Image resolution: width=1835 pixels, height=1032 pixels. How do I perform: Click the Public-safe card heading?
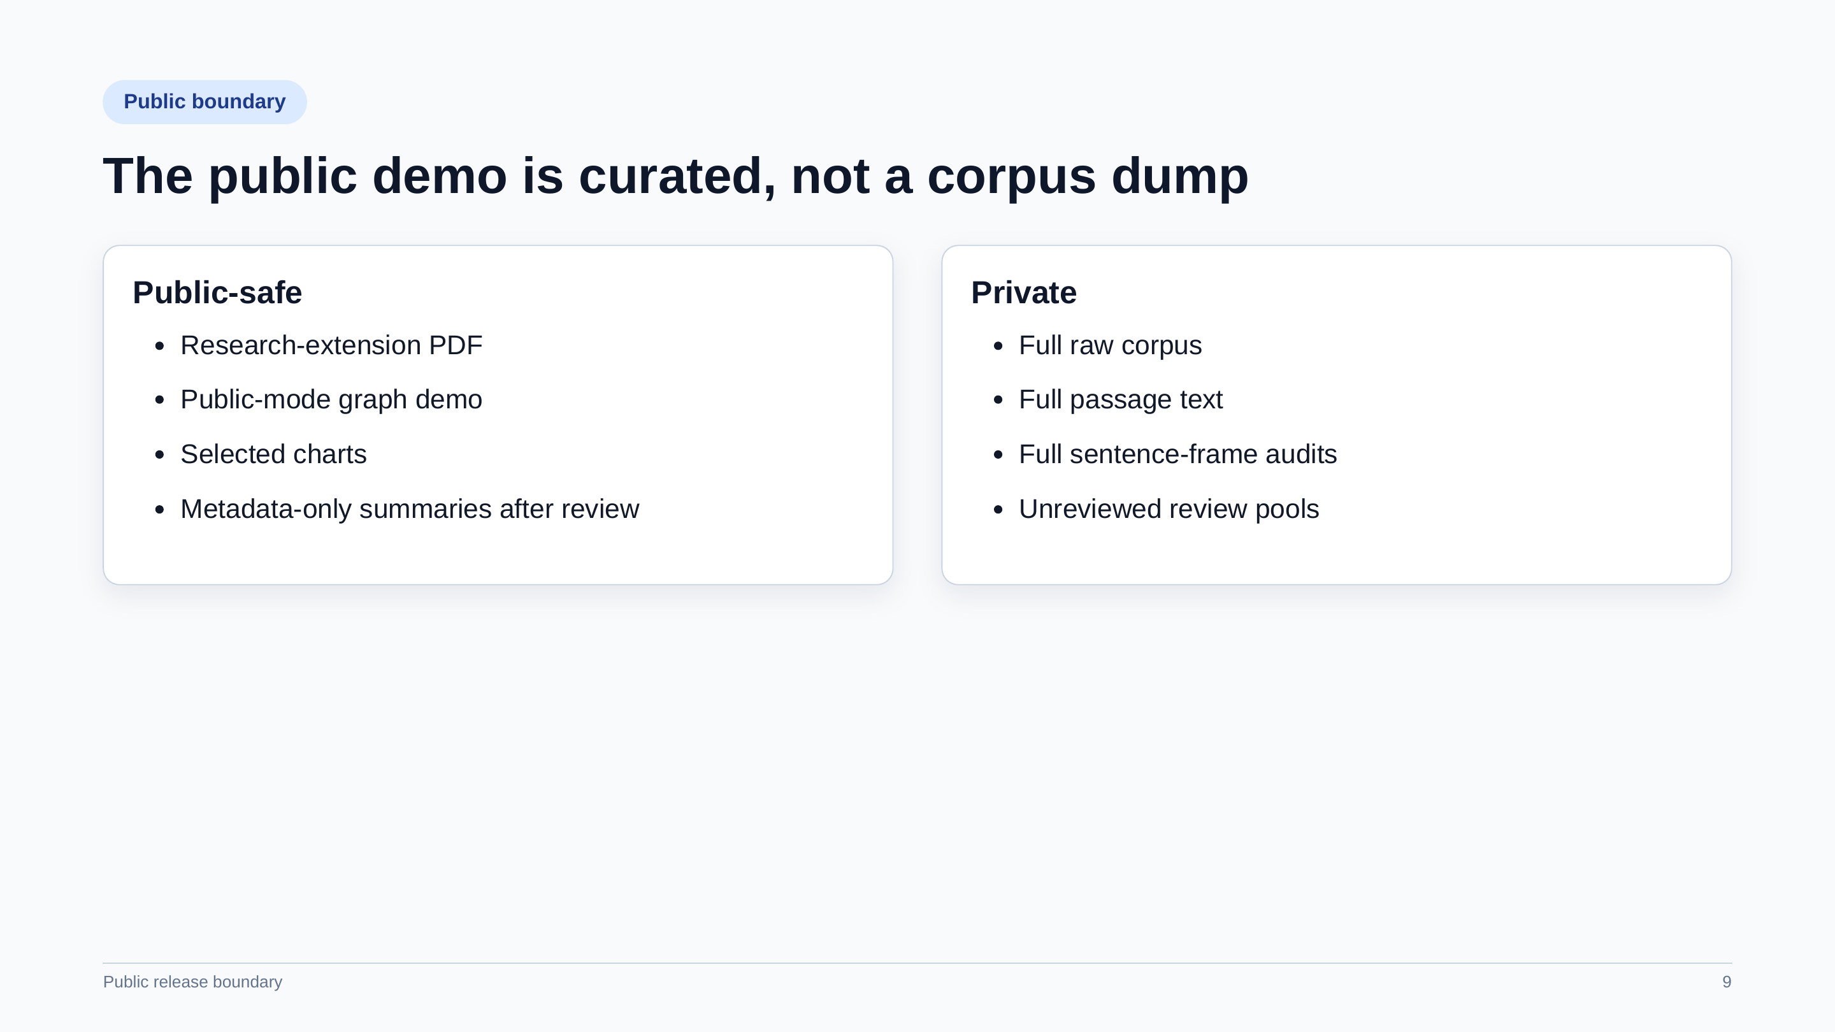click(217, 293)
